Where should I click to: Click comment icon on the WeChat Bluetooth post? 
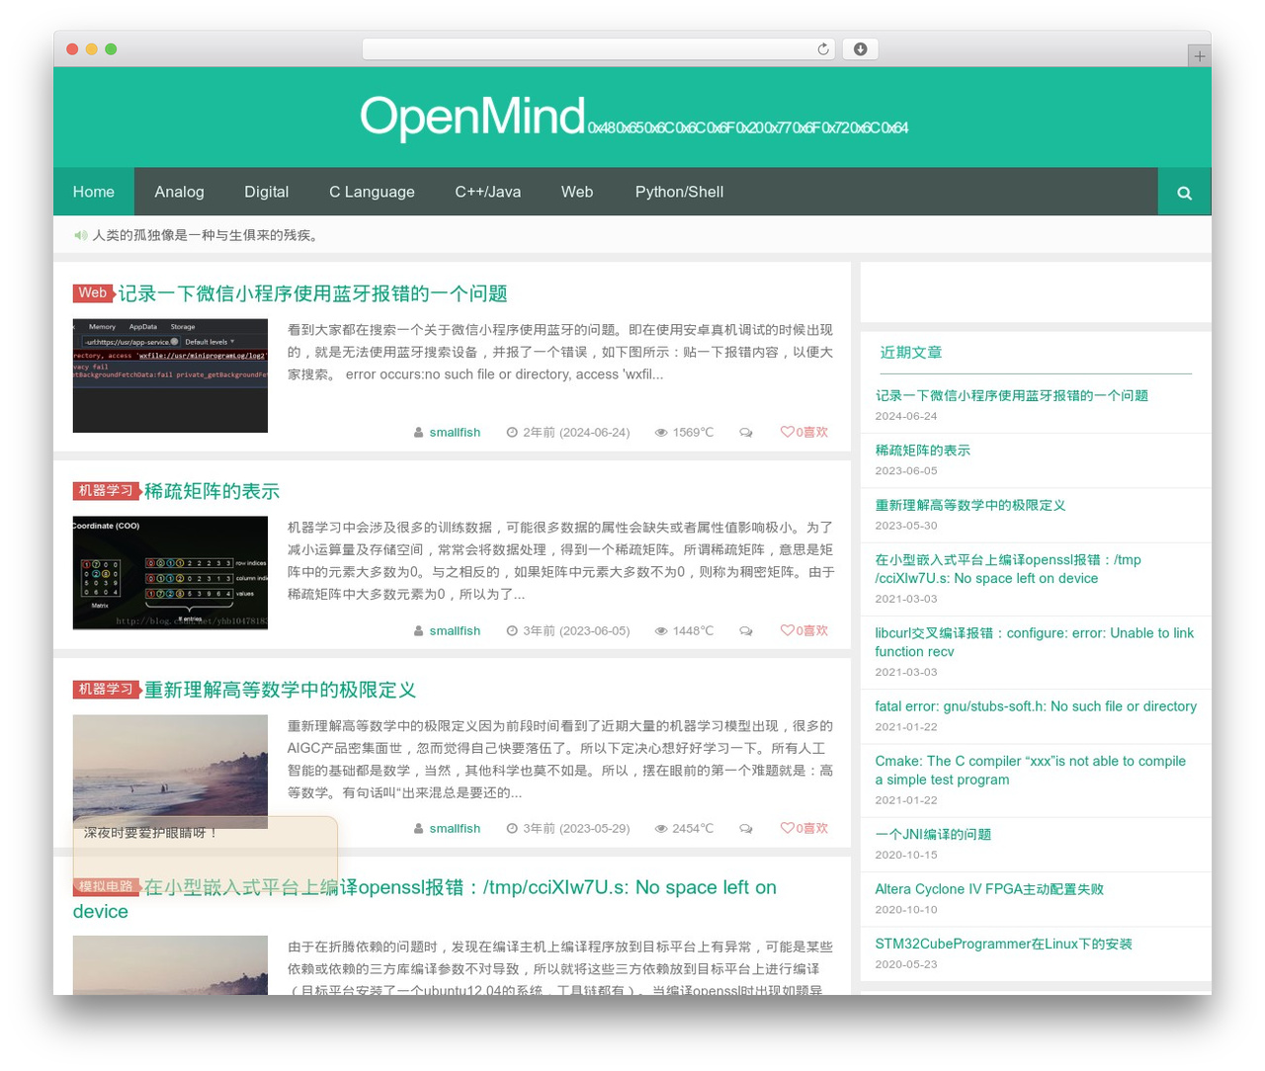pos(746,433)
